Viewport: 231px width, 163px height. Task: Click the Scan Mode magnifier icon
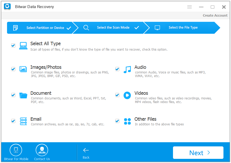point(86,28)
